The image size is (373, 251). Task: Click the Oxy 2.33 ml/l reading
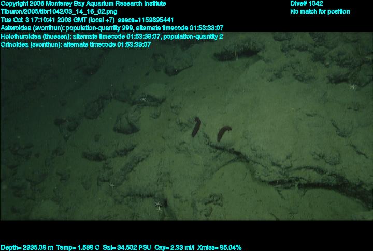tap(175, 247)
